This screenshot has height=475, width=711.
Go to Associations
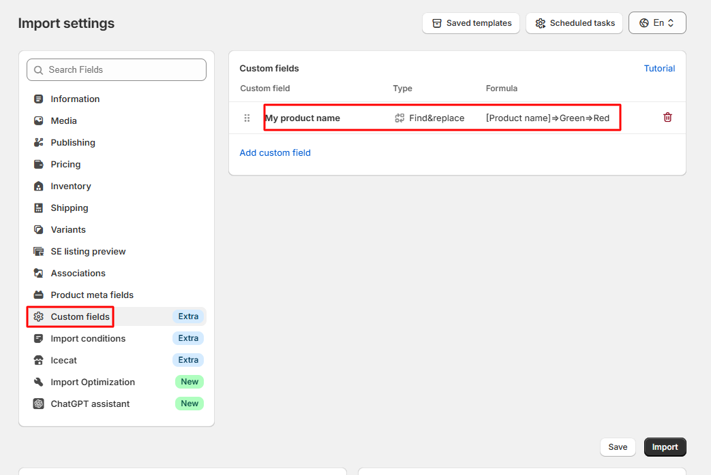(x=117, y=273)
